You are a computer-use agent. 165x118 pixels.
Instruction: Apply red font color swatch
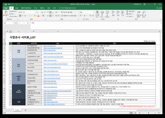(38, 16)
